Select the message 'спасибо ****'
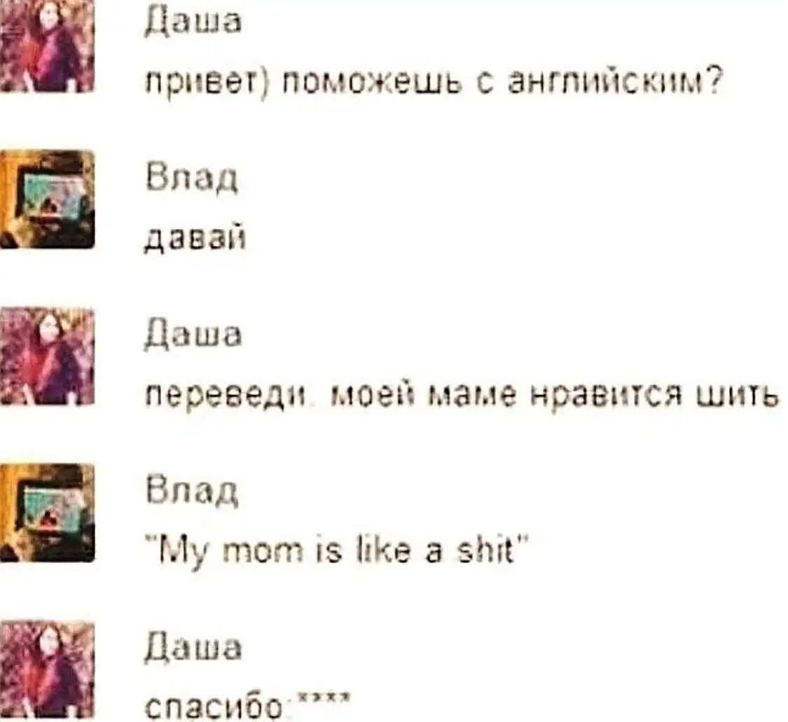Viewport: 788px width, 722px height. (x=247, y=706)
